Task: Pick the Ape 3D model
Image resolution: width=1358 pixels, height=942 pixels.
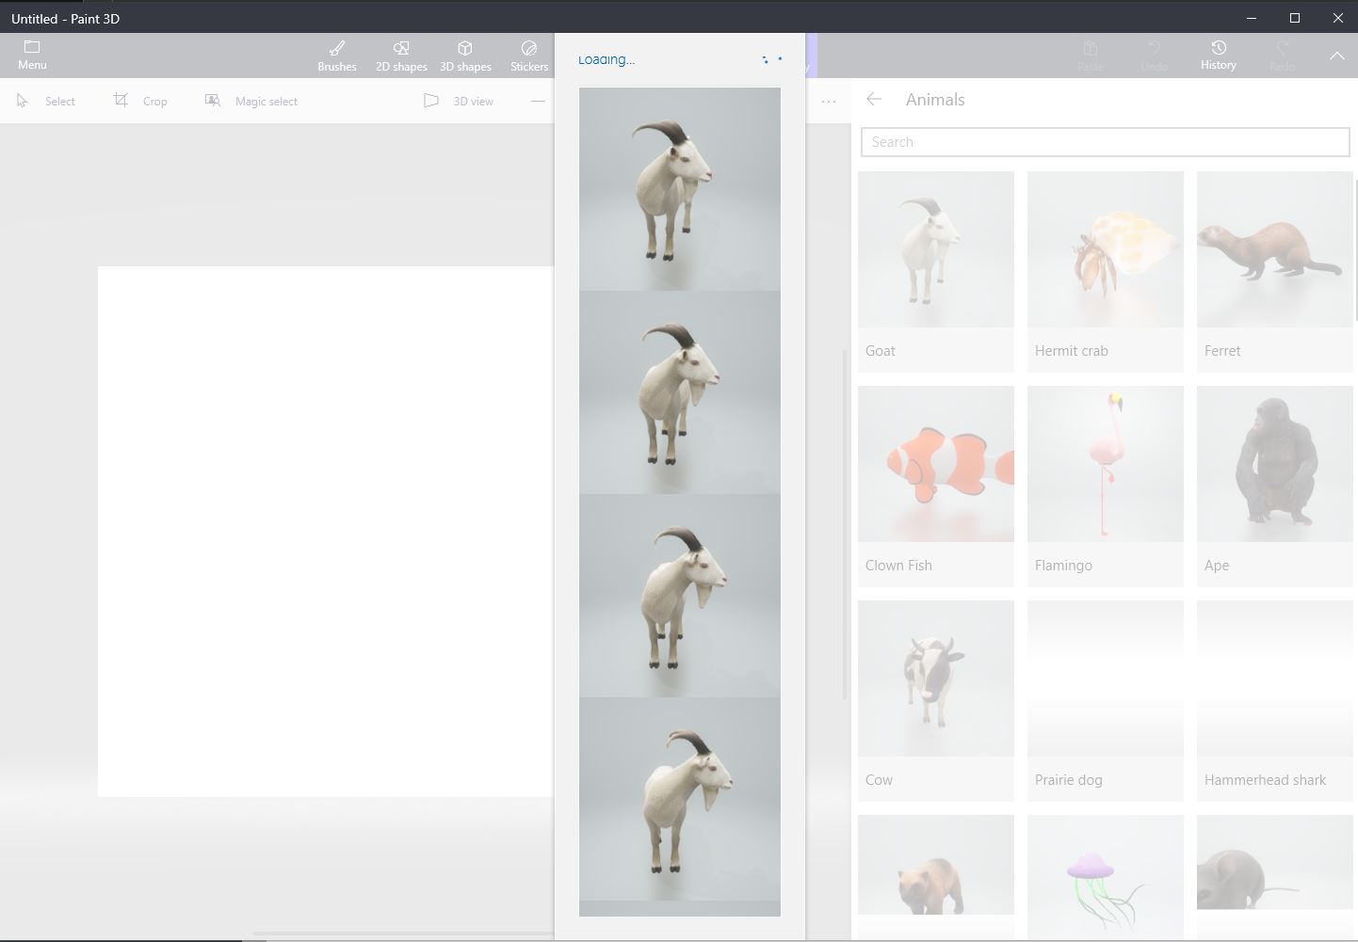Action: pyautogui.click(x=1275, y=486)
